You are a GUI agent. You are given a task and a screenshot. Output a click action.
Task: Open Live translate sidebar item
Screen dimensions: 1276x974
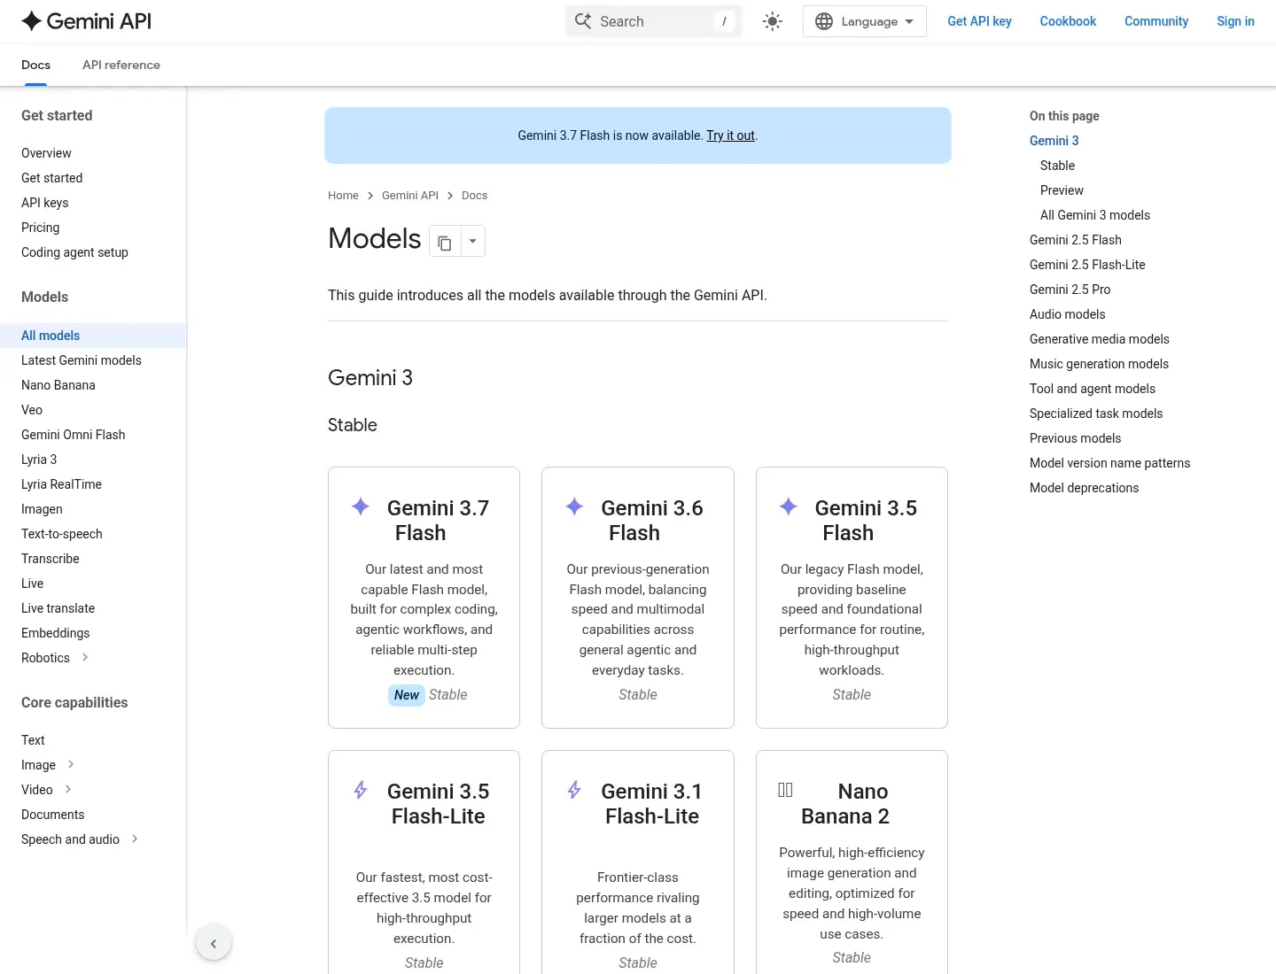tap(58, 608)
